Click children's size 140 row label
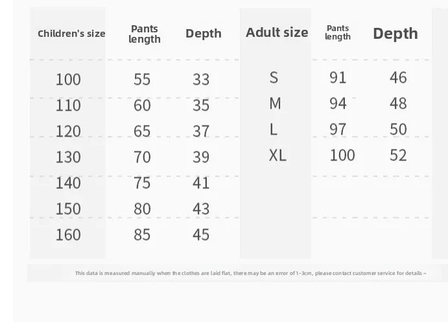 point(68,183)
